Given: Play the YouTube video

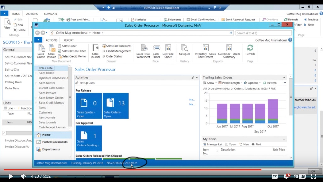Looking at the screenshot, I should tap(11, 176).
